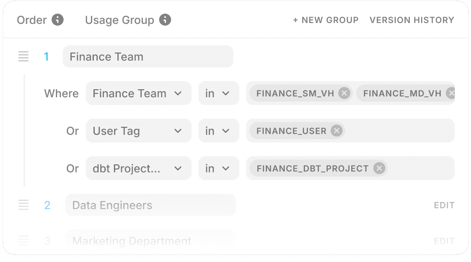This screenshot has width=471, height=262.
Task: Open VERSION HISTORY
Action: [x=412, y=20]
